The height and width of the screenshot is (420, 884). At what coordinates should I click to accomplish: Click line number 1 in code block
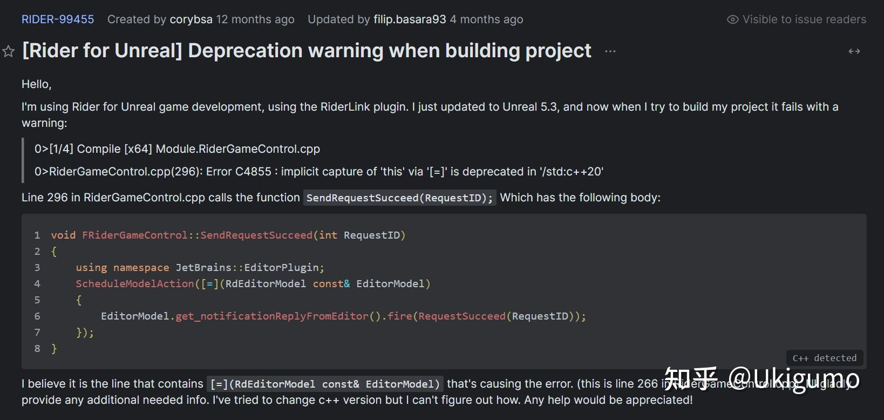click(37, 235)
